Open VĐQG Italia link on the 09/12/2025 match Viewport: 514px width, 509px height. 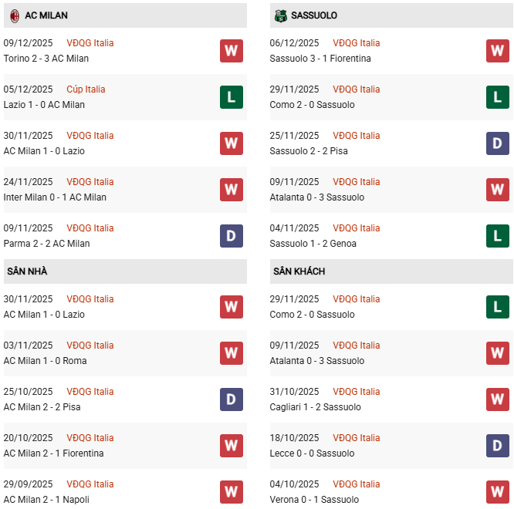pyautogui.click(x=90, y=43)
